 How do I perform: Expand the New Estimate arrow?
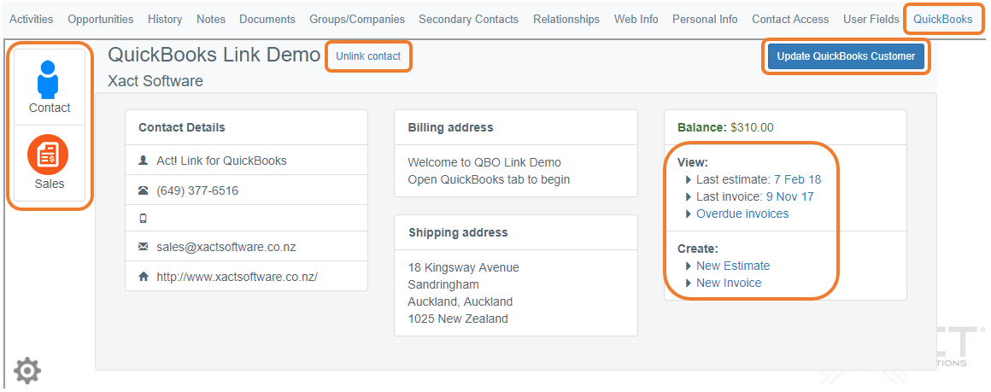tap(689, 266)
